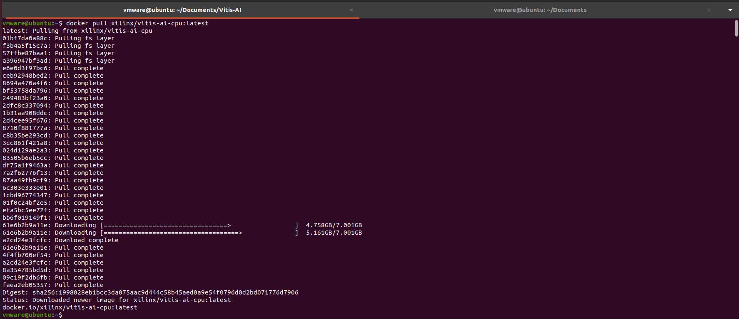Click the efa5bc5ee72f Pull complete line
The height and width of the screenshot is (319, 739).
click(x=53, y=210)
